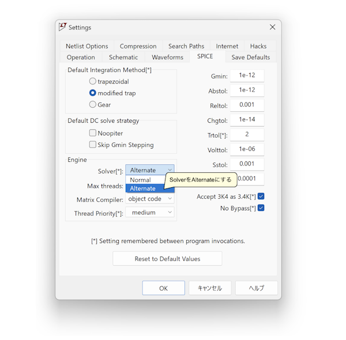Confirm settings with the OK button
The image size is (346, 340).
click(x=163, y=288)
